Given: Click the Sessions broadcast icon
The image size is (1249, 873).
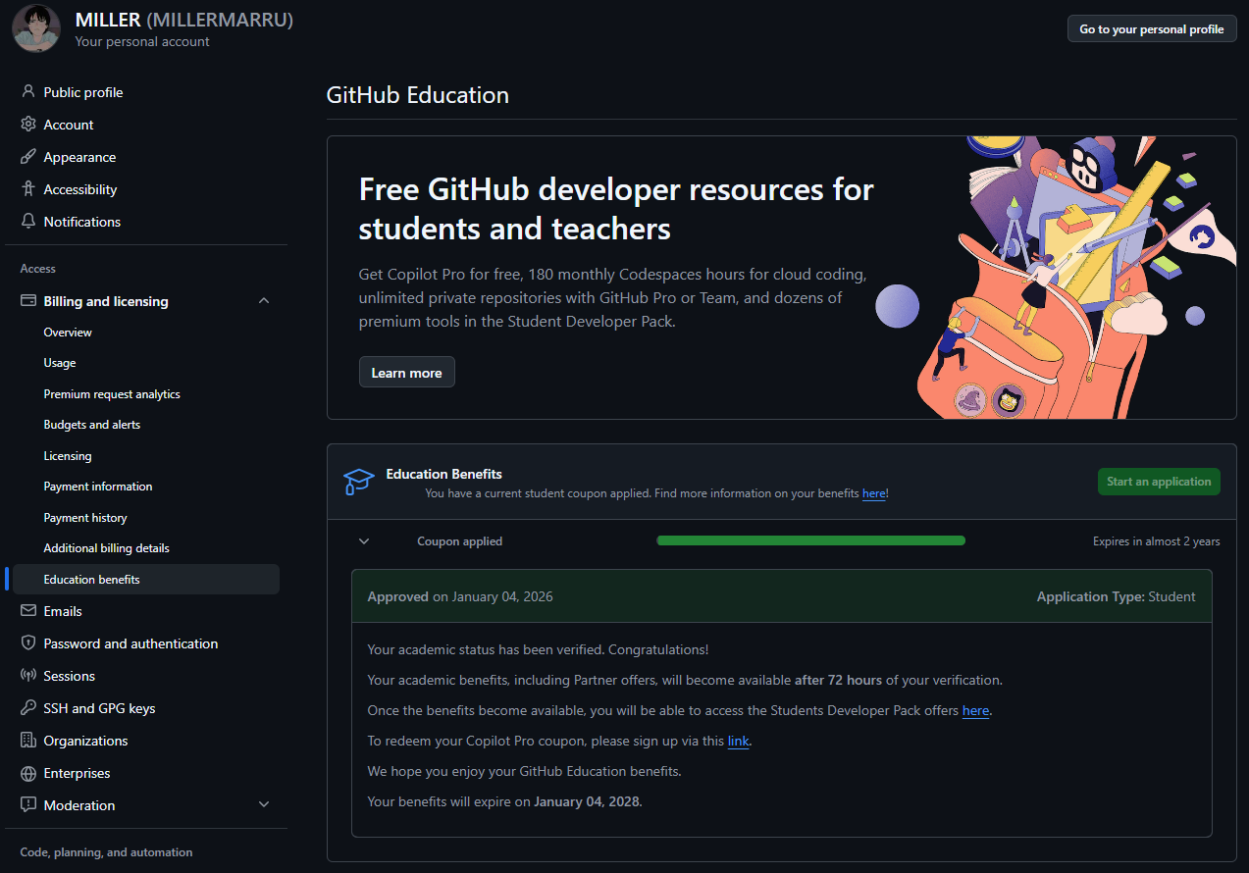Looking at the screenshot, I should pyautogui.click(x=28, y=676).
